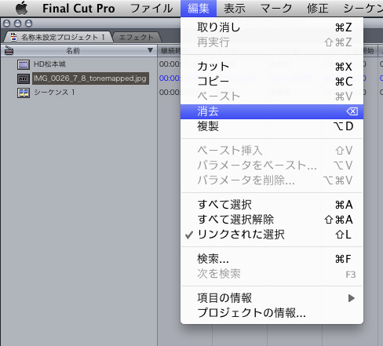The width and height of the screenshot is (383, 346).
Task: Click the project file icon in the tab
Action: [x=13, y=37]
